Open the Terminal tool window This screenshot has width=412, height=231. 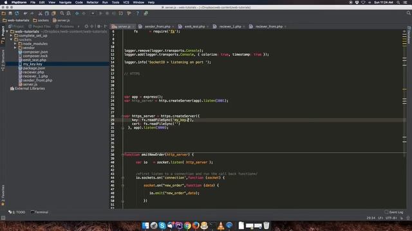(39, 212)
